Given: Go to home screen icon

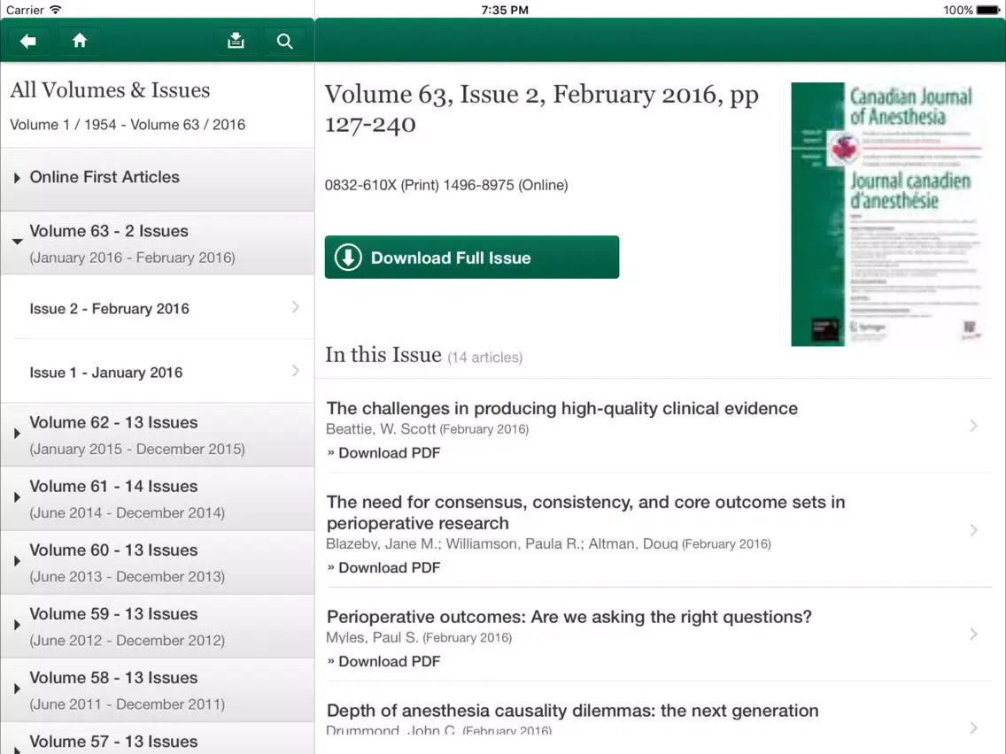Looking at the screenshot, I should tap(79, 41).
